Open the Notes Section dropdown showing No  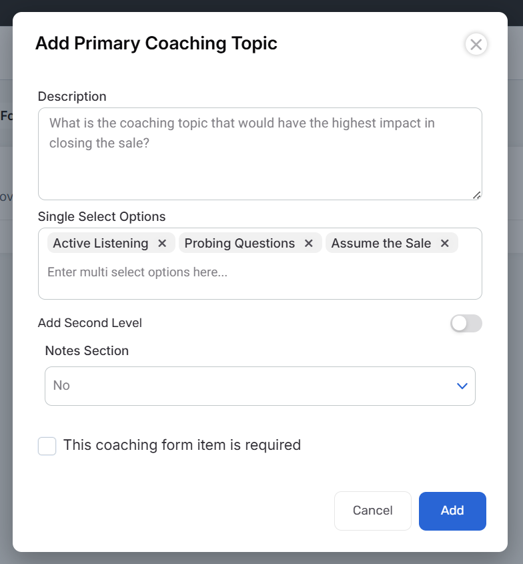[259, 386]
